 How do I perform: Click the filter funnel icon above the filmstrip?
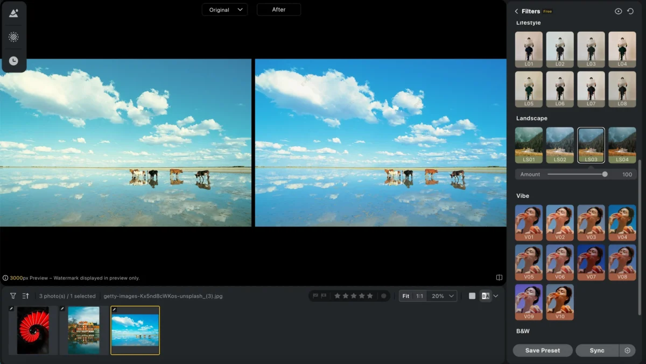pos(13,296)
